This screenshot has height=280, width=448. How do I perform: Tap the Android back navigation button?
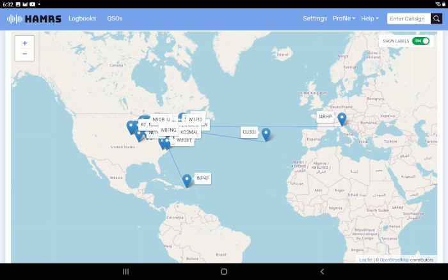(322, 272)
